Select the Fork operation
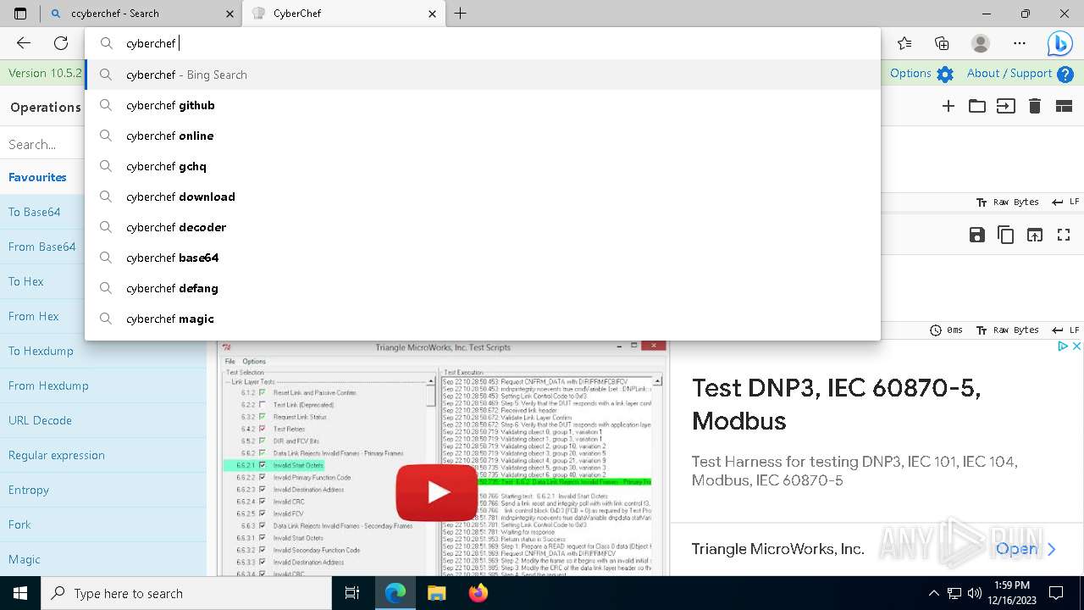The width and height of the screenshot is (1084, 610). click(103, 524)
